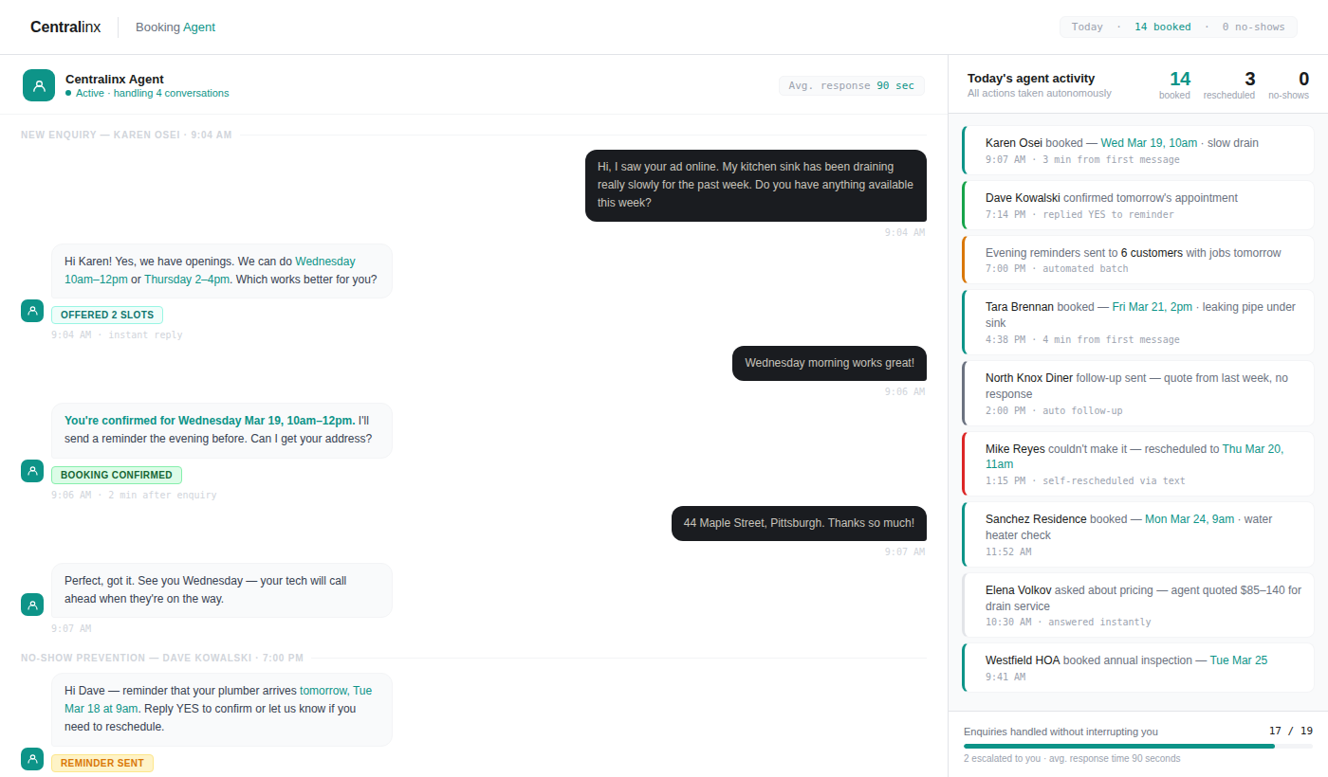
Task: Click the large Centralinx Agent avatar icon
Action: [39, 85]
